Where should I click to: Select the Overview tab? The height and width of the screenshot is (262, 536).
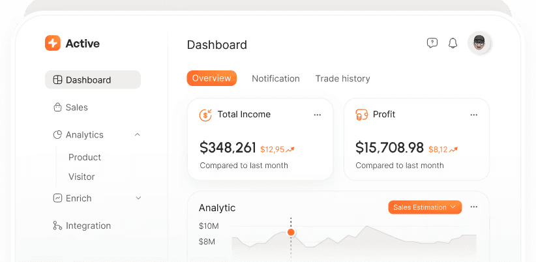(x=211, y=78)
